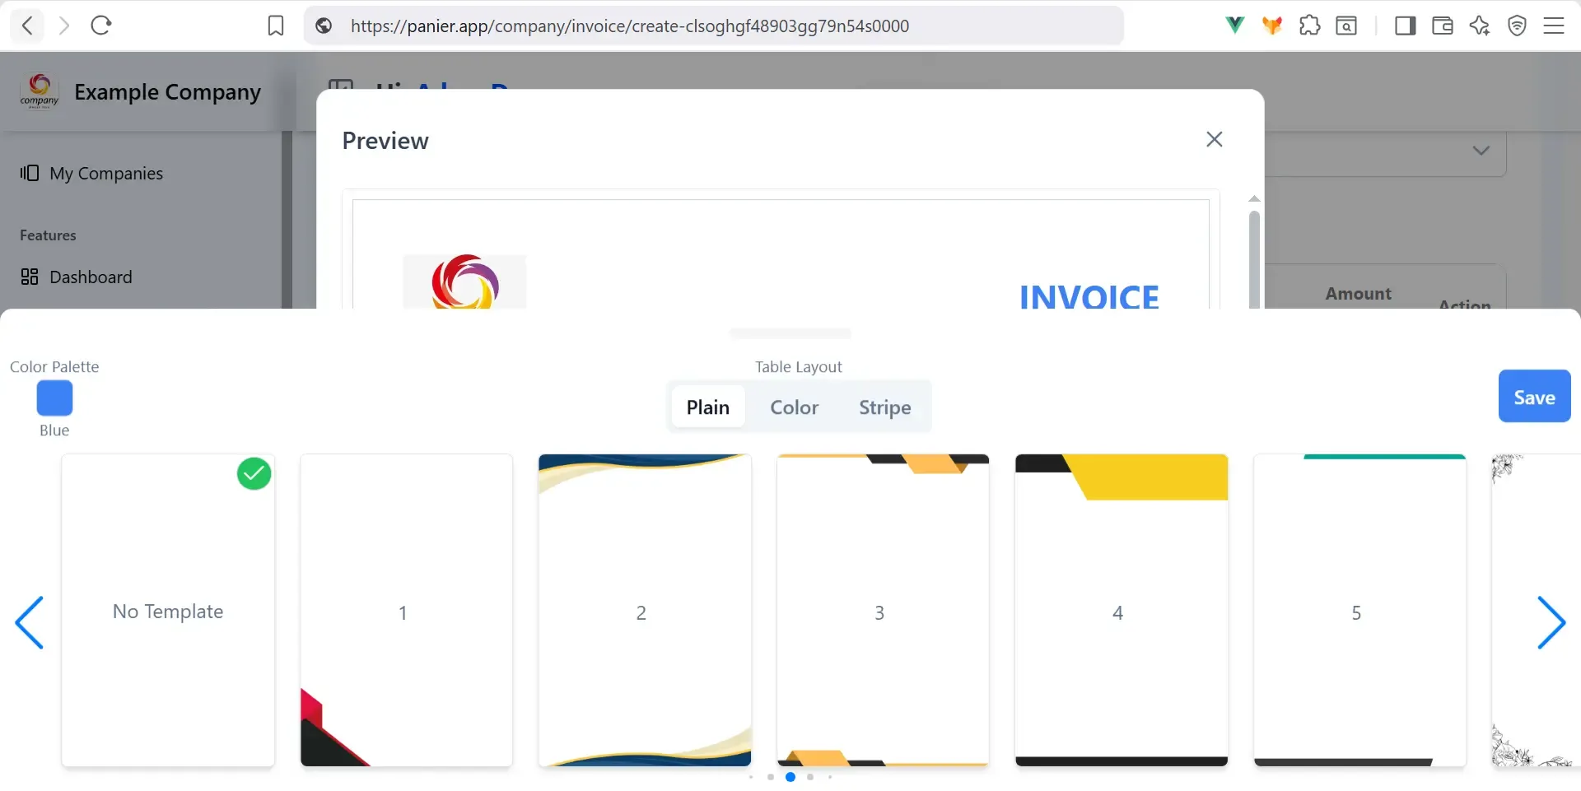This screenshot has width=1581, height=791.
Task: Open My Companies in sidebar
Action: [x=106, y=173]
